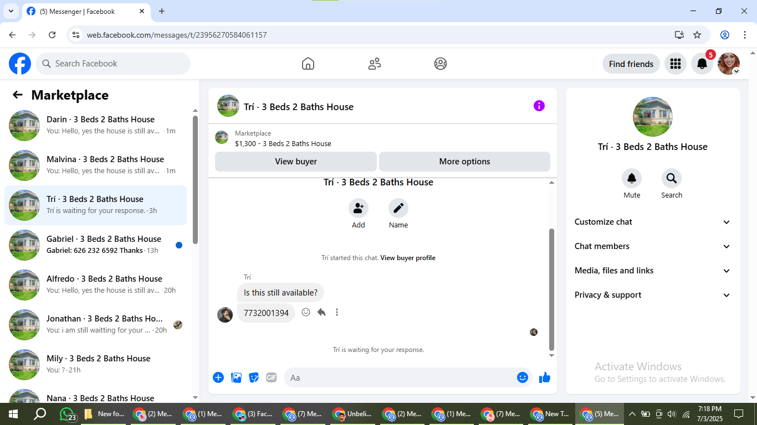Click the Find friends button

(x=631, y=64)
